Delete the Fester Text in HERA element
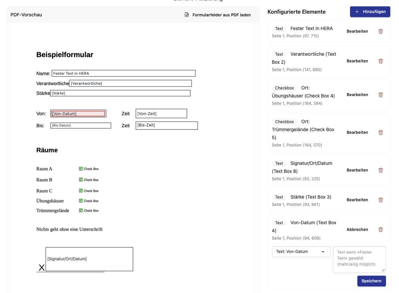 tap(381, 31)
